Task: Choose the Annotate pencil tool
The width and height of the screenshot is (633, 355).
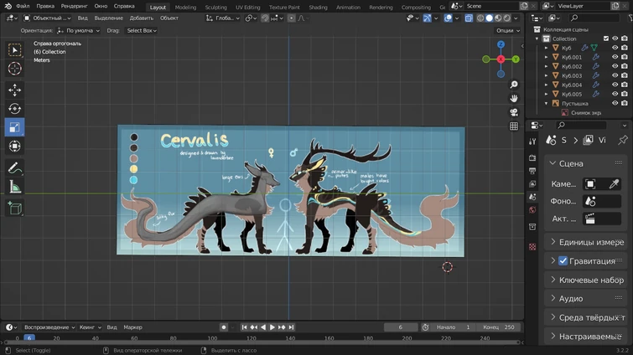Action: (14, 168)
